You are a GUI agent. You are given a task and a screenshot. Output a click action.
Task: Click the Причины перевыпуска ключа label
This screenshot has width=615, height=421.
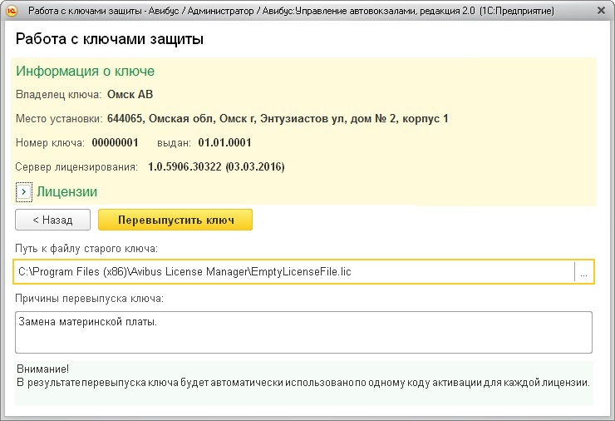(90, 298)
